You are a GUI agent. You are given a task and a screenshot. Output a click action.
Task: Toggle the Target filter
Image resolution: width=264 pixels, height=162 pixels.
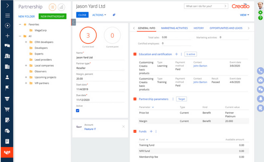click(x=182, y=99)
